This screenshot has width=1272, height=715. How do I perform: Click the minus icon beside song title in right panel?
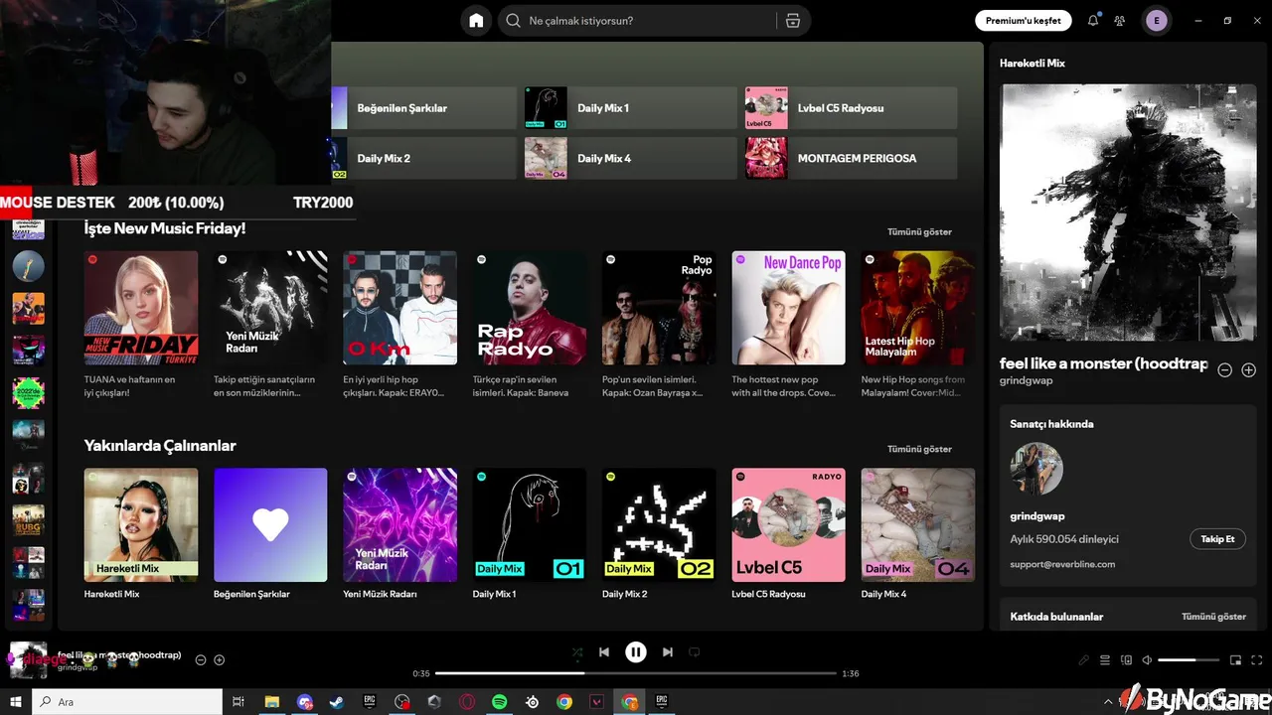click(1225, 370)
